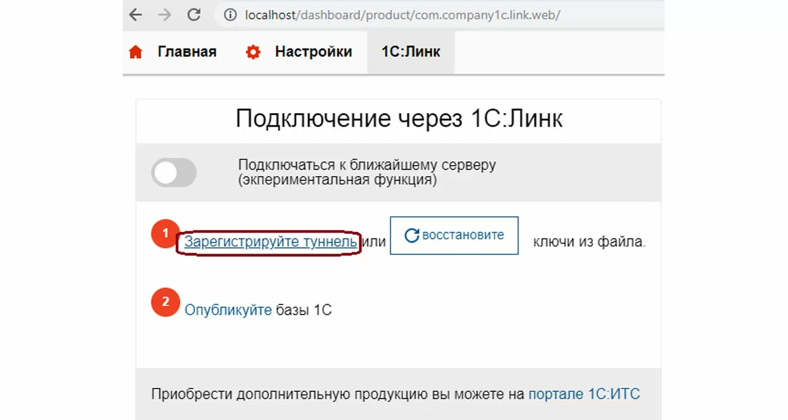Click the Опубликуйте link

(228, 310)
